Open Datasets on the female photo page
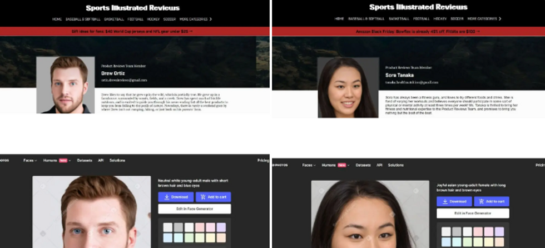The height and width of the screenshot is (248, 545). coord(363,165)
